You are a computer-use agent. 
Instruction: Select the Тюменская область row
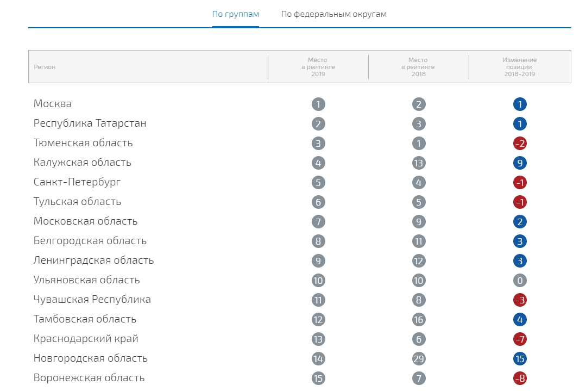[x=300, y=144]
